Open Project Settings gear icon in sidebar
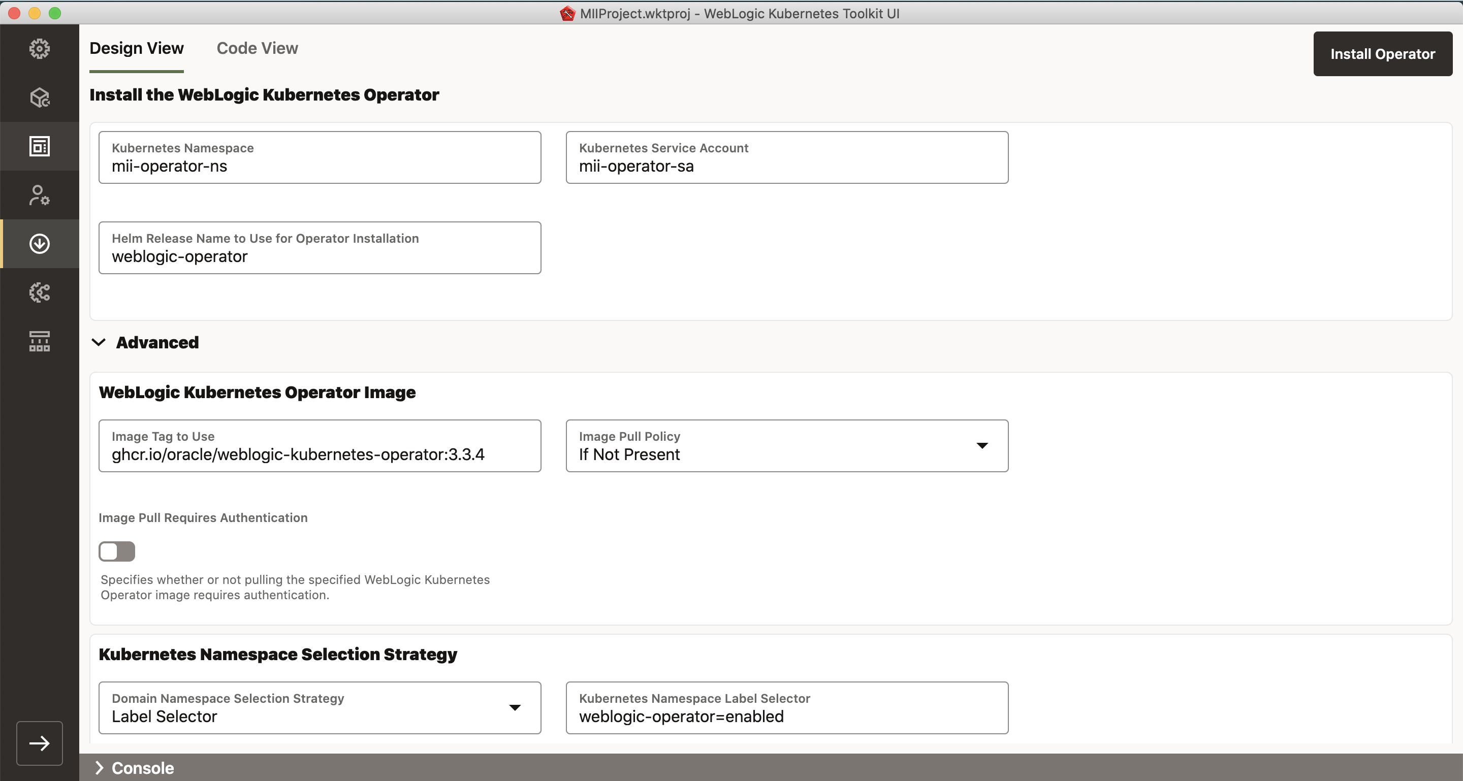This screenshot has width=1463, height=781. 39,49
